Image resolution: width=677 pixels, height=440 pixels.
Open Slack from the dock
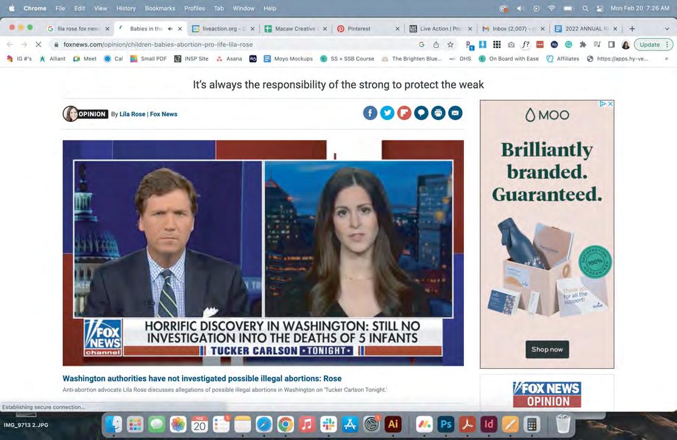pos(328,424)
